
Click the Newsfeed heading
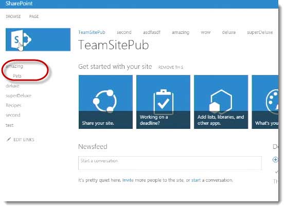[93, 146]
